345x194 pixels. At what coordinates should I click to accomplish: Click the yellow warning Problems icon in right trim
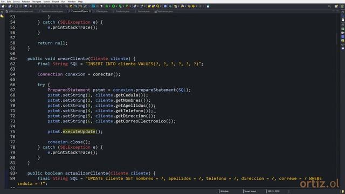[x=343, y=40]
